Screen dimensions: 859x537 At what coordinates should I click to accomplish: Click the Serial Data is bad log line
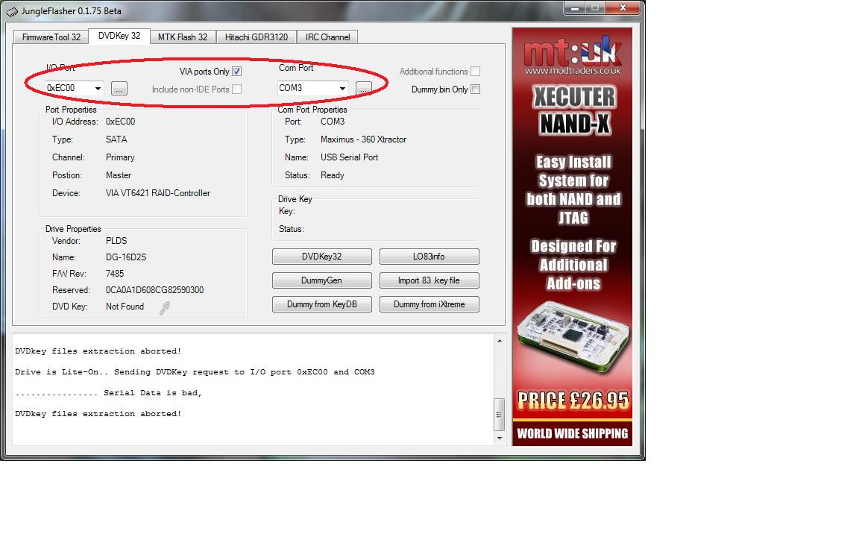click(x=108, y=393)
